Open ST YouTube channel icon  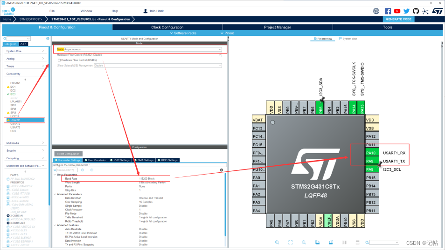[x=397, y=11]
